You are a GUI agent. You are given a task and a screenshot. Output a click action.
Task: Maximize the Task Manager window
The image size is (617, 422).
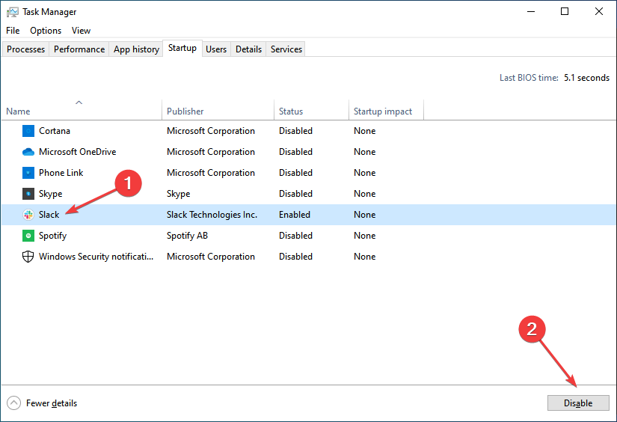pos(564,11)
